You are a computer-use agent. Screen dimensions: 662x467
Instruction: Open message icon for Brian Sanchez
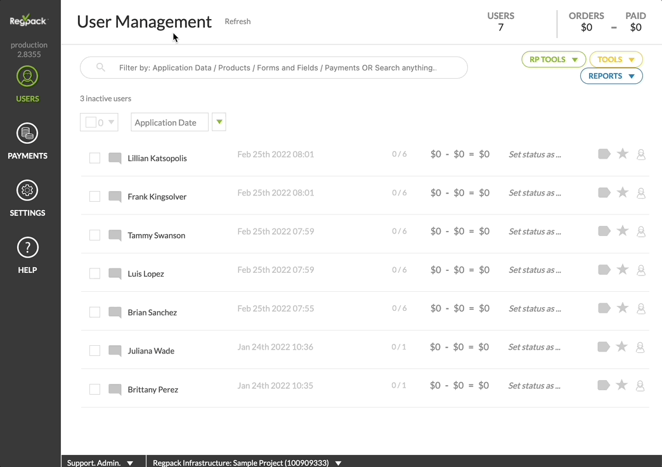(115, 312)
